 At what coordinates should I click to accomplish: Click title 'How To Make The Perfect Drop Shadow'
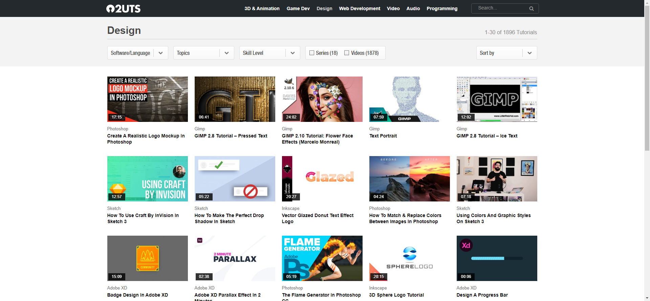pos(229,218)
